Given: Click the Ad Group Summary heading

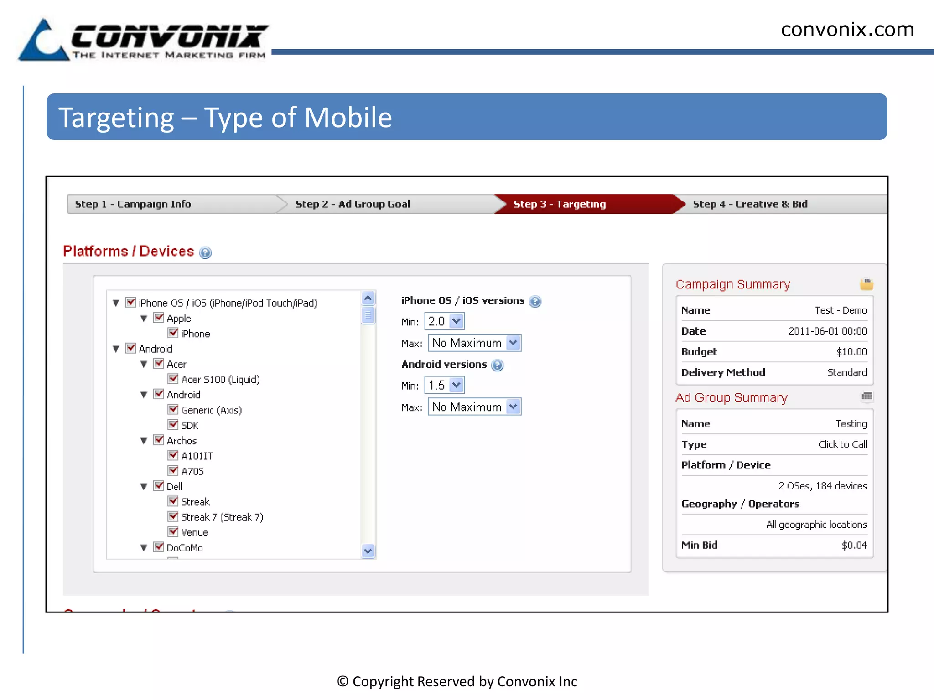Looking at the screenshot, I should pos(732,397).
